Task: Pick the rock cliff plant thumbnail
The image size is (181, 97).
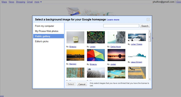Action: (x=116, y=37)
